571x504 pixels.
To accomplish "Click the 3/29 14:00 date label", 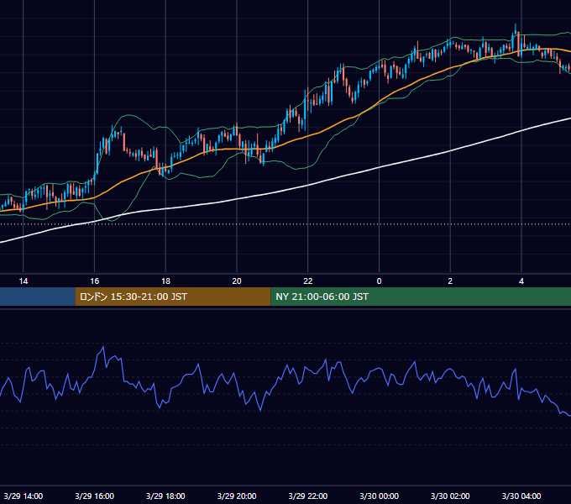I will coord(24,496).
